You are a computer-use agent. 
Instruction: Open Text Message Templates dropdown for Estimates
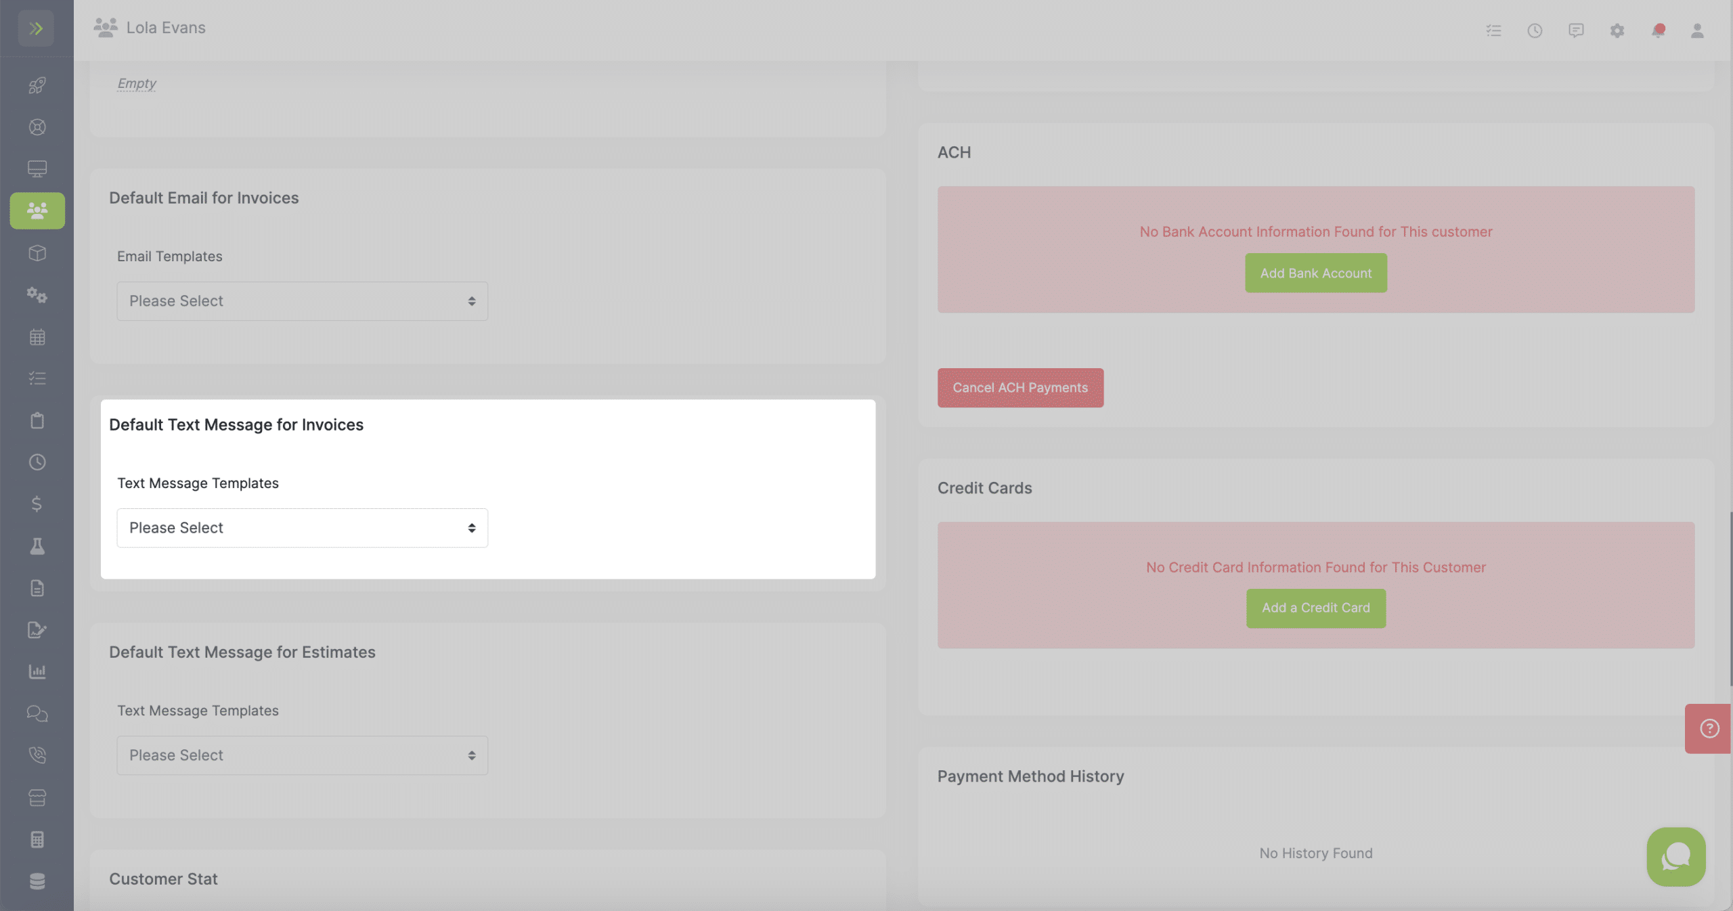click(302, 755)
